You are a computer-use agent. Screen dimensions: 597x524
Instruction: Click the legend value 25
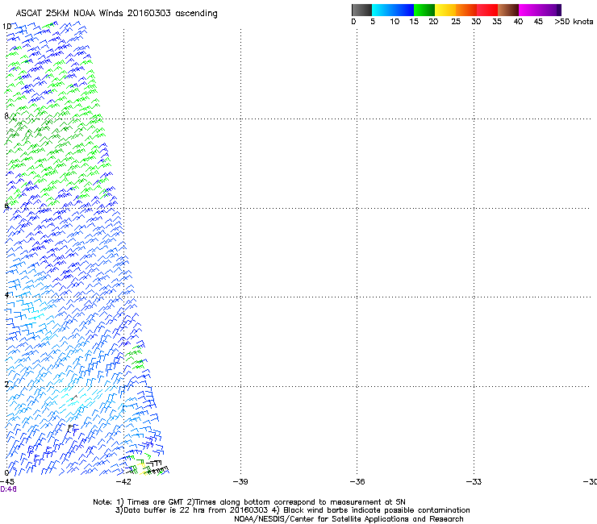click(456, 22)
